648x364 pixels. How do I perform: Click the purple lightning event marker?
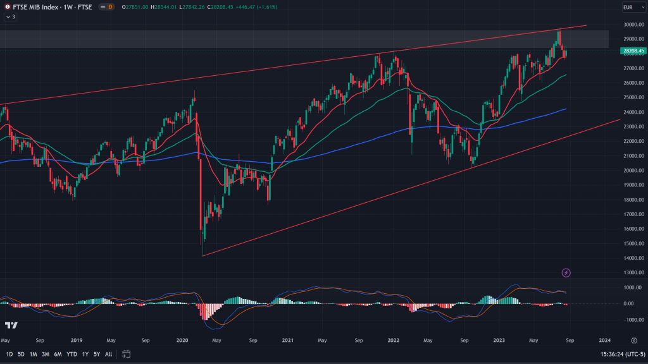pos(566,273)
